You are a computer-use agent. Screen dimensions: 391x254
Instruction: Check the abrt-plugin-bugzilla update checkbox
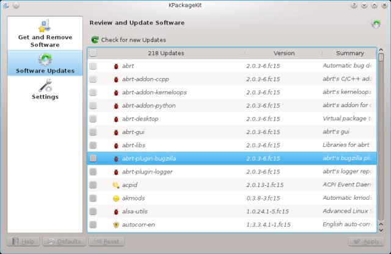click(x=93, y=159)
